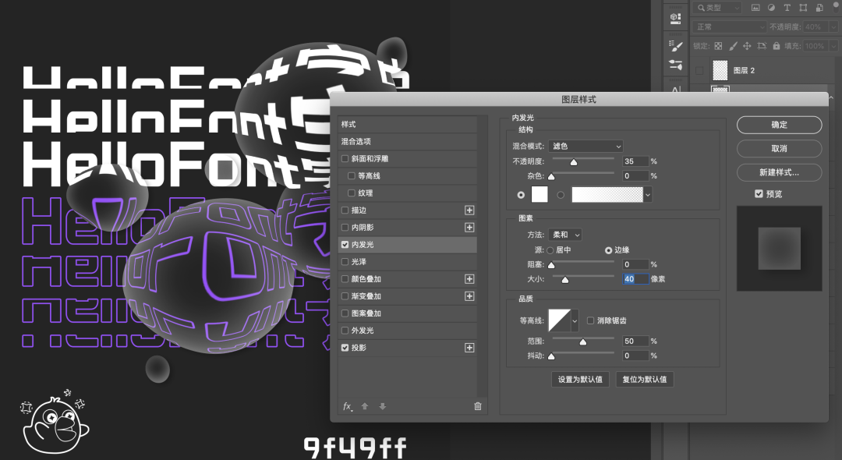Viewport: 842px width, 460px height.
Task: Click the white glow color swatch
Action: click(x=540, y=194)
